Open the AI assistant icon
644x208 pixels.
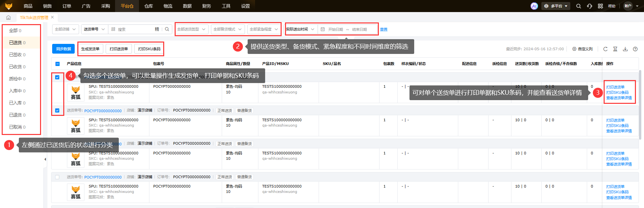tap(534, 6)
